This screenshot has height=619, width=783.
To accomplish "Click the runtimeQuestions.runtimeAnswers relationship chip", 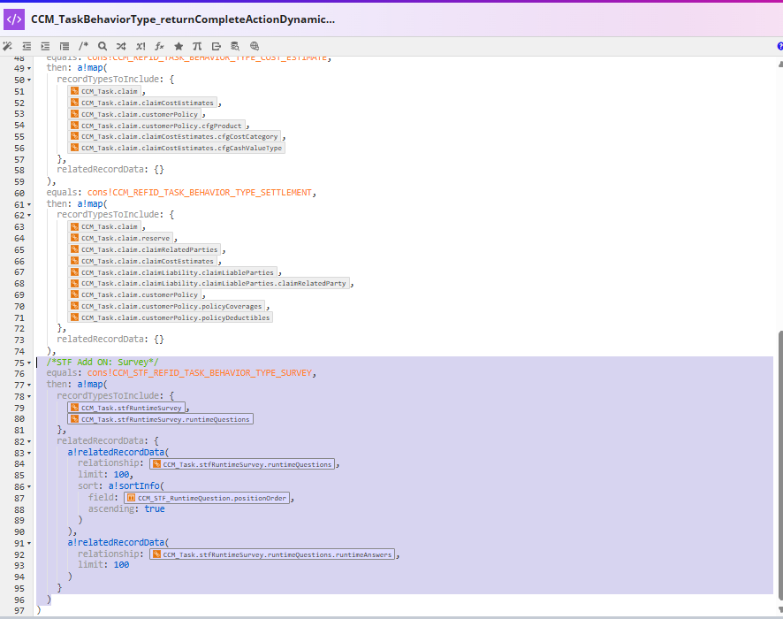I will pyautogui.click(x=272, y=554).
